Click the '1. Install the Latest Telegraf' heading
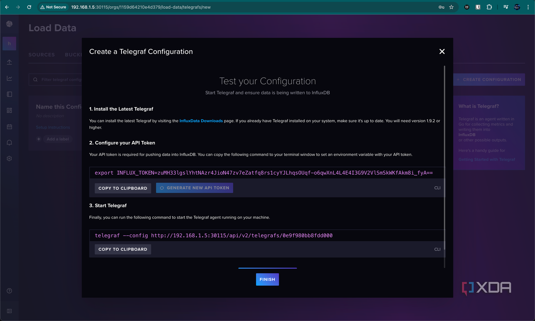The width and height of the screenshot is (535, 321). (x=121, y=109)
